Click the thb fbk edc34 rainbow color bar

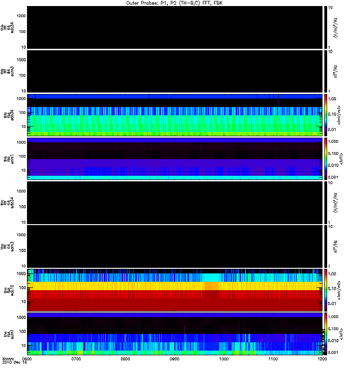click(x=326, y=115)
